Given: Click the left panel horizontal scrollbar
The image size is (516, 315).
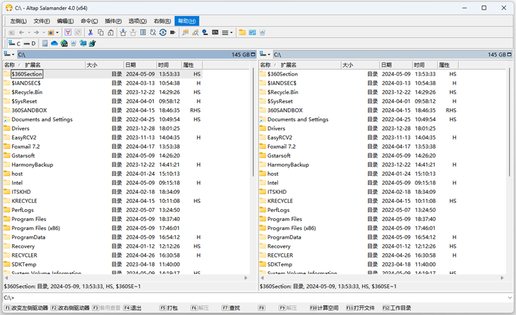Looking at the screenshot, I should pyautogui.click(x=126, y=278).
